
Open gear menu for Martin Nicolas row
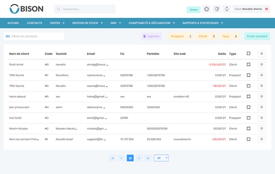tap(261, 129)
